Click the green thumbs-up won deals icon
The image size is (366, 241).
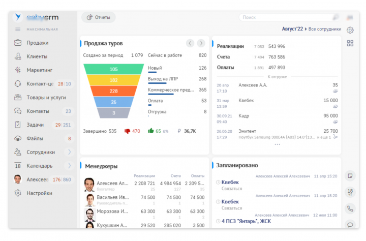tap(151, 131)
